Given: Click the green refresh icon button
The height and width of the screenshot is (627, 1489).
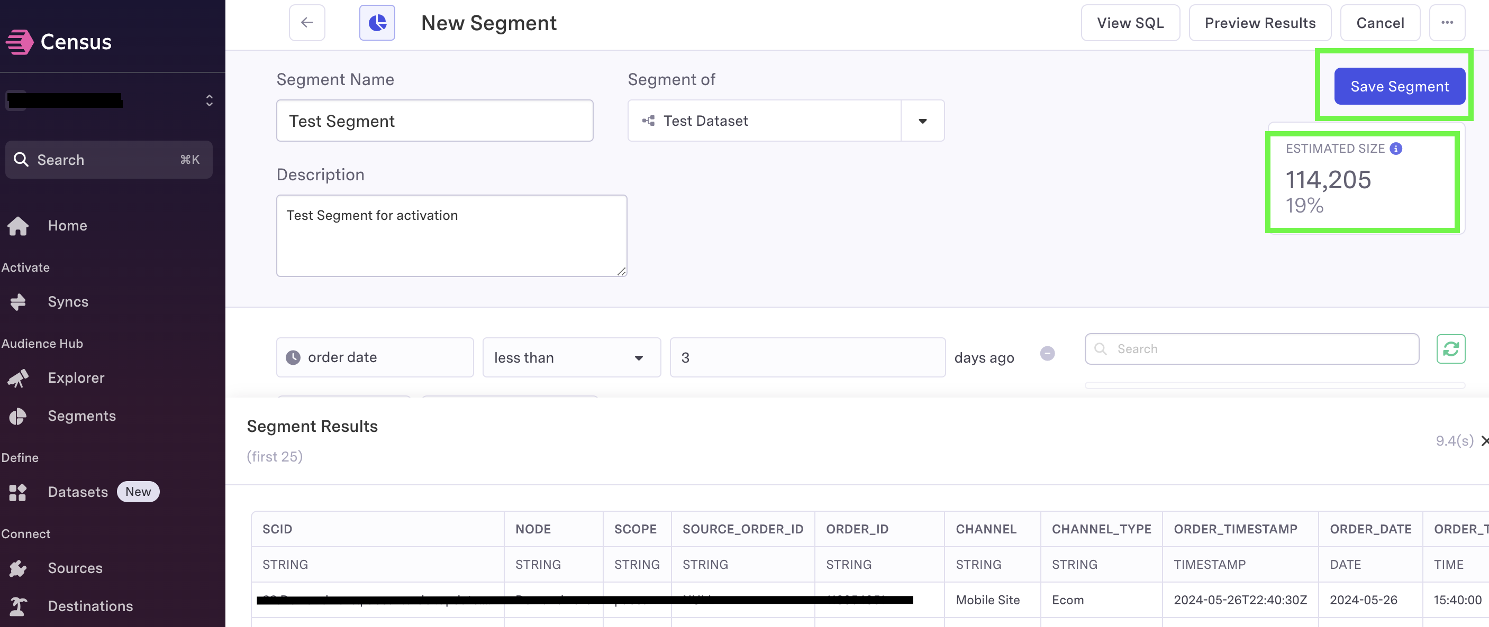Looking at the screenshot, I should pyautogui.click(x=1451, y=349).
